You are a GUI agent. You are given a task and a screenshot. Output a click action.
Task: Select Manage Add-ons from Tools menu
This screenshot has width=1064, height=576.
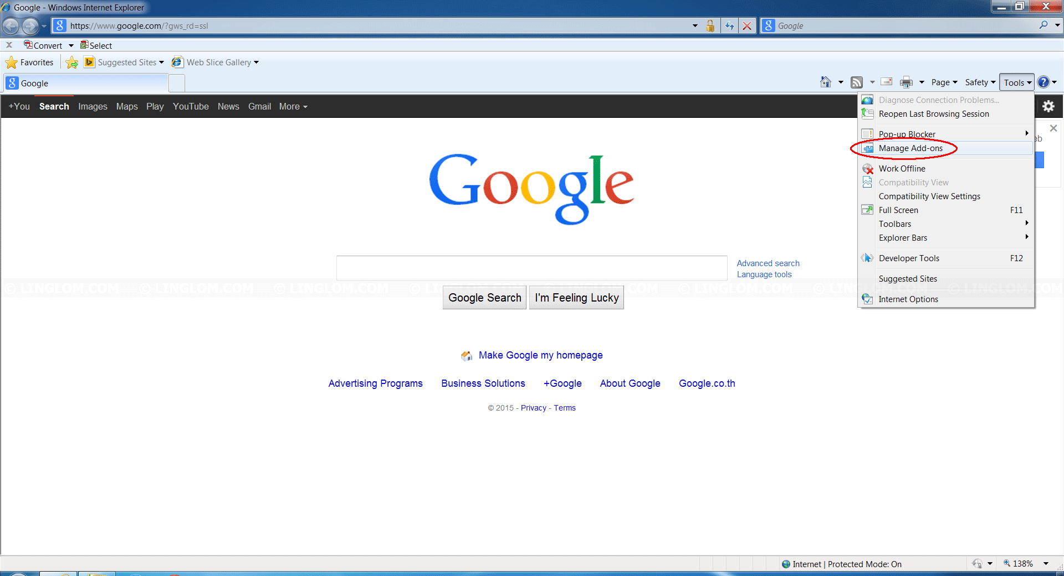(946, 148)
